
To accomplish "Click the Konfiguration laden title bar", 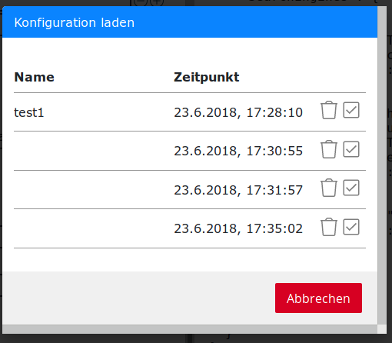I will 190,22.
